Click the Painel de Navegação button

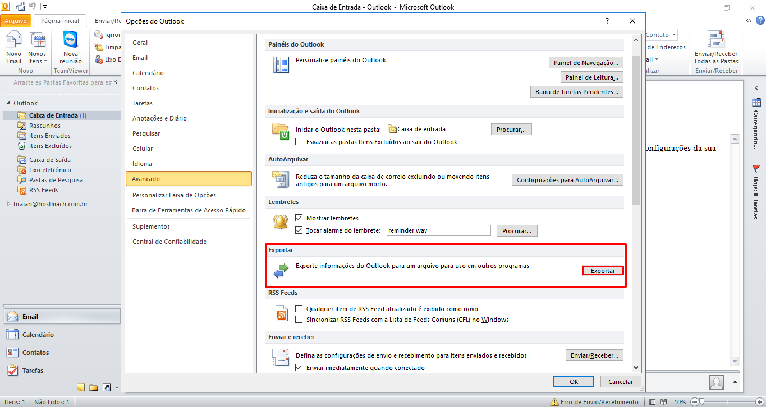(586, 63)
